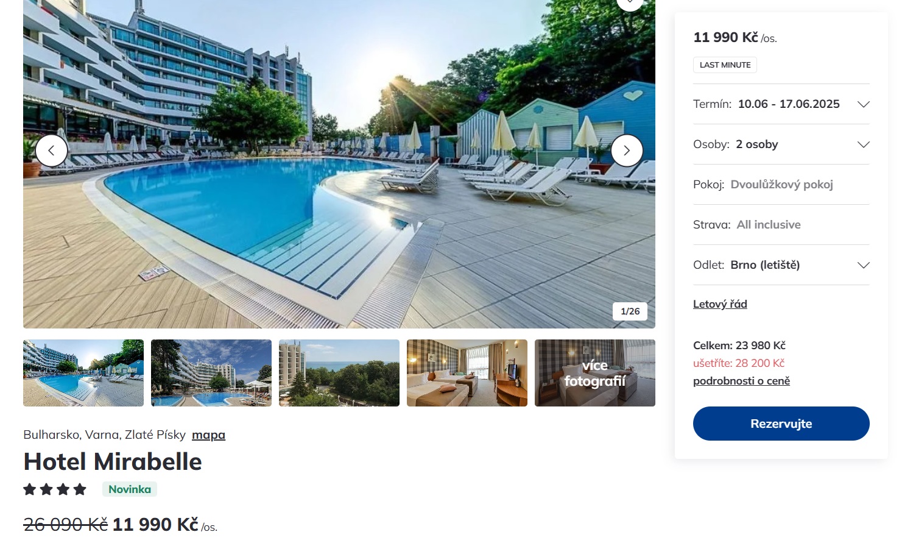Open the Osoby persons selector
This screenshot has height=543, width=916.
click(781, 144)
